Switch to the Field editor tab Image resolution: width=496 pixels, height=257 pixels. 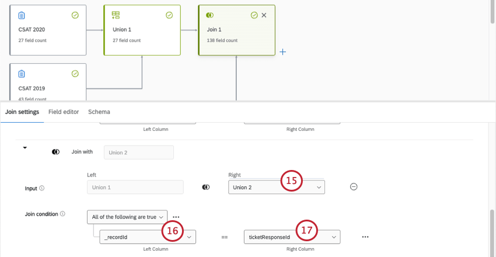point(63,112)
